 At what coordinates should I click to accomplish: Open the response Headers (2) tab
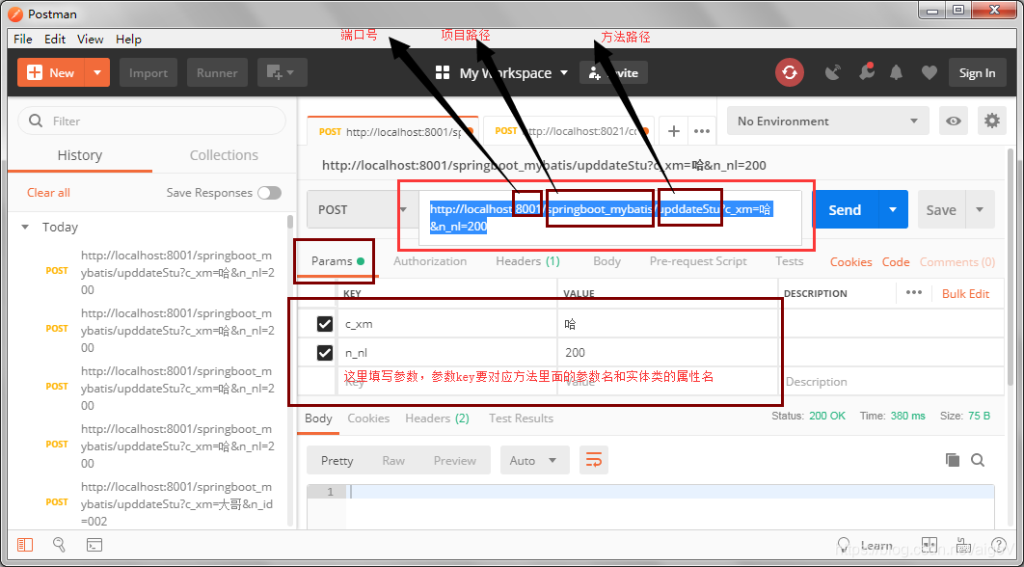(x=437, y=418)
